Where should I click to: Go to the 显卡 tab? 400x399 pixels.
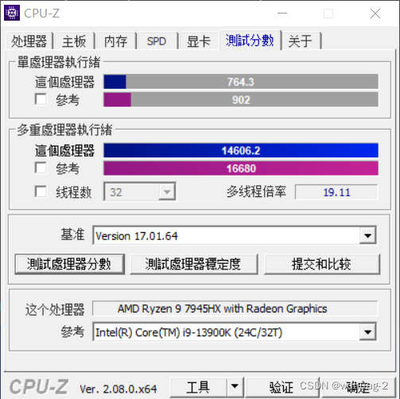tap(199, 41)
